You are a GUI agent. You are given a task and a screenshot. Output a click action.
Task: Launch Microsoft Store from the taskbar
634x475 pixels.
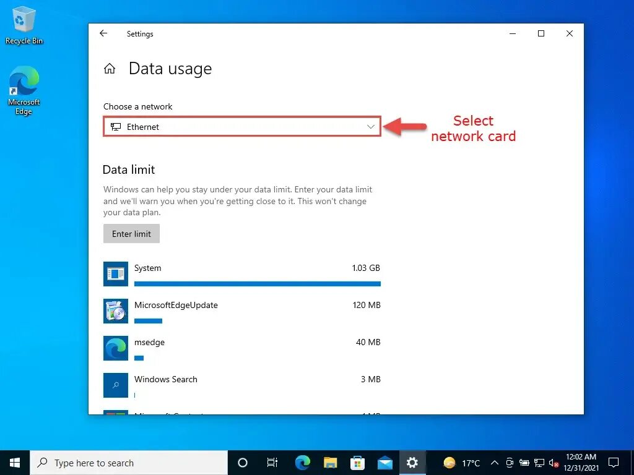pos(358,463)
